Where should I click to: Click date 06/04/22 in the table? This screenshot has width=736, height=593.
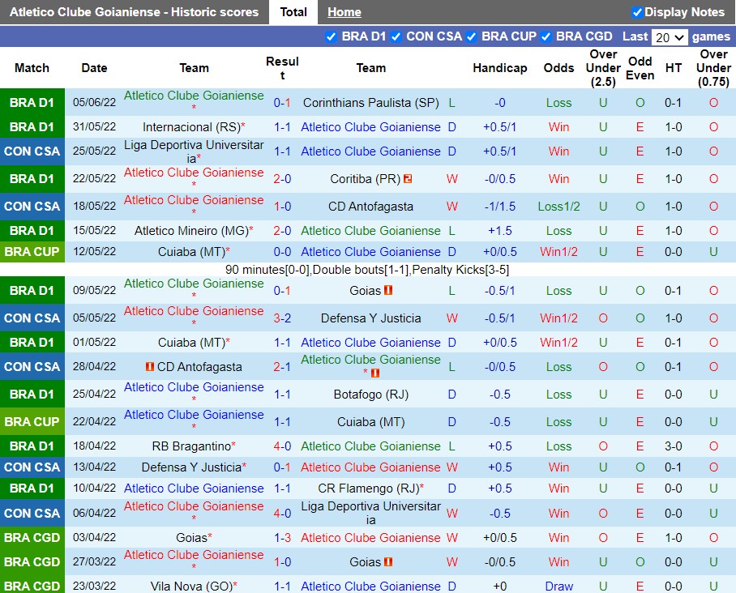coord(94,514)
